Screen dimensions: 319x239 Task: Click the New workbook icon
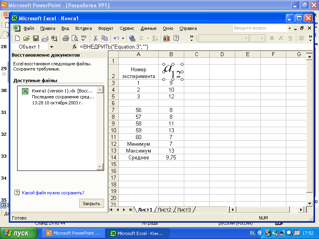coord(17,38)
